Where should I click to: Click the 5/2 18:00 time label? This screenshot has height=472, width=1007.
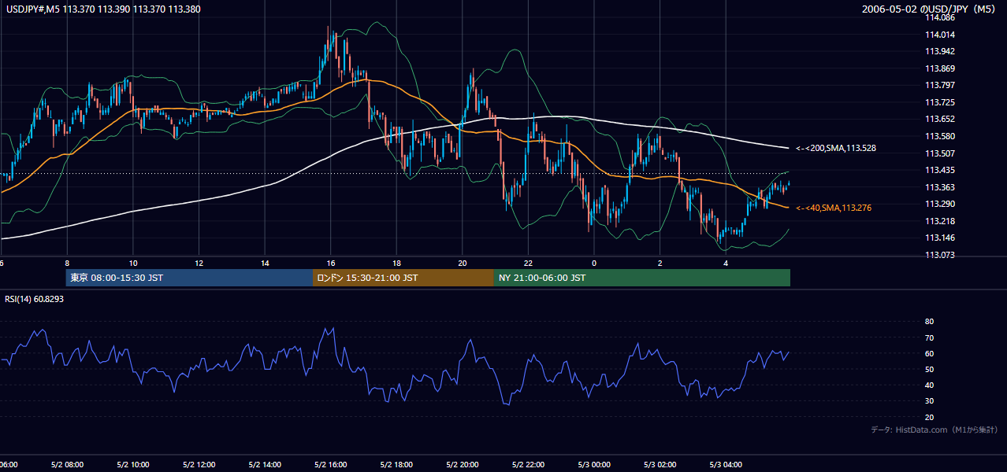(x=396, y=465)
